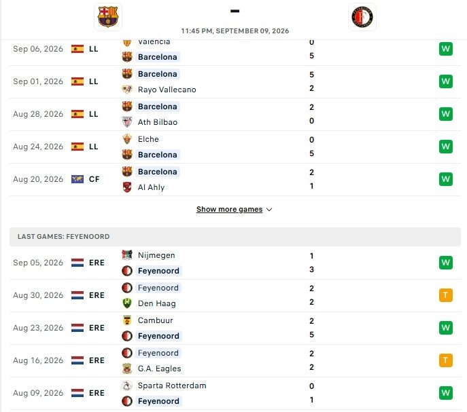Select ERE league label on Aug 23 row
The image size is (467, 412).
pos(97,328)
